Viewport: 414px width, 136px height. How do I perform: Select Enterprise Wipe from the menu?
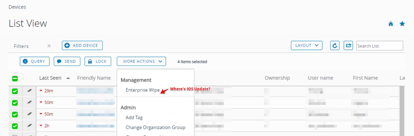click(x=142, y=90)
